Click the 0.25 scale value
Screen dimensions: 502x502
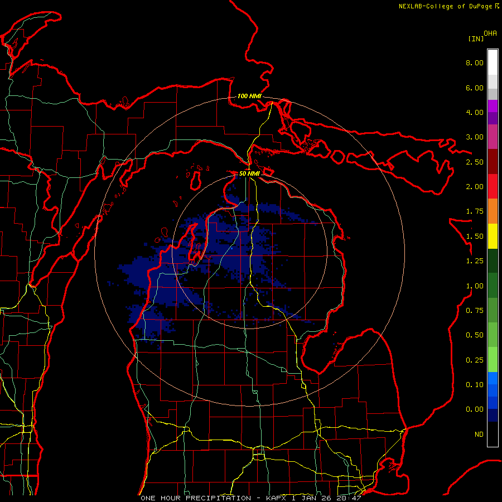click(475, 360)
